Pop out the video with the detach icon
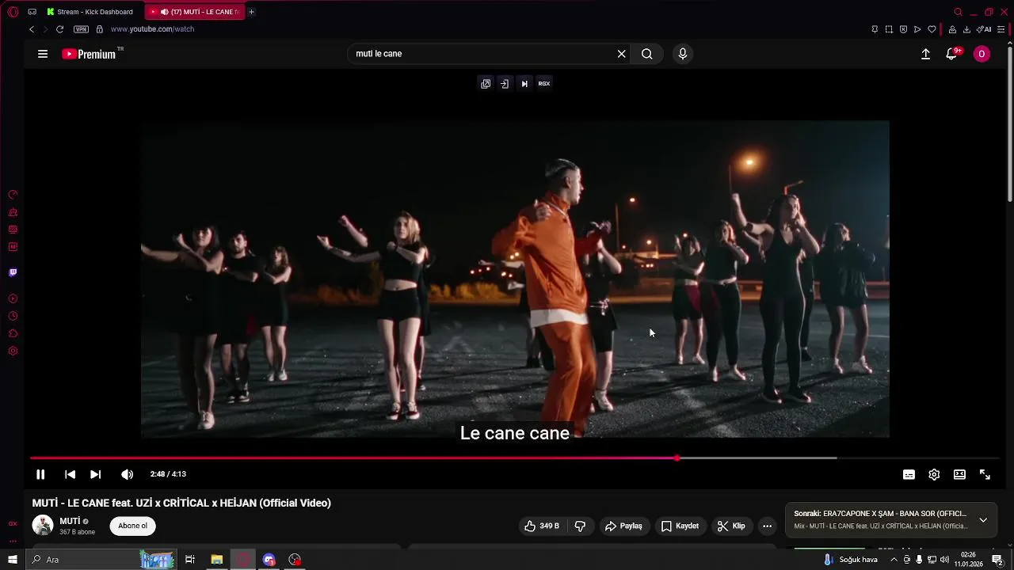 click(486, 83)
